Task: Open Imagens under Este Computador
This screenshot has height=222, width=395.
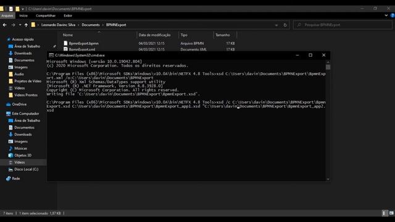Action: [x=21, y=141]
